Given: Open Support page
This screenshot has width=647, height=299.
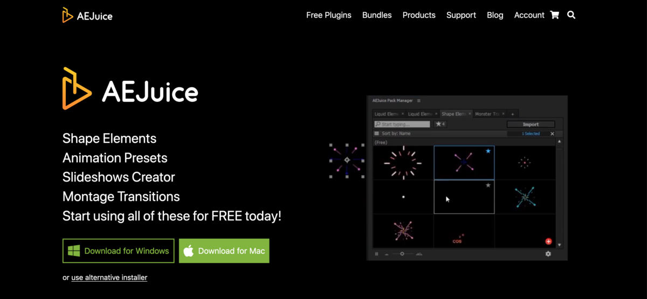Looking at the screenshot, I should (x=461, y=15).
